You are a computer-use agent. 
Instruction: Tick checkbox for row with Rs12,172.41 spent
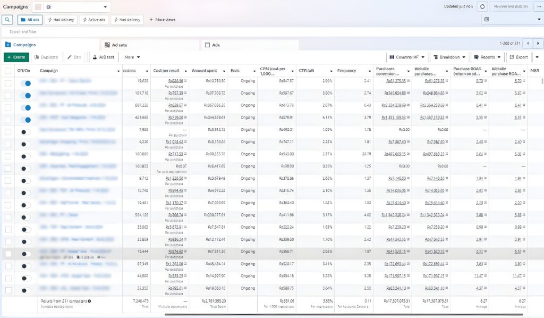tap(8, 241)
